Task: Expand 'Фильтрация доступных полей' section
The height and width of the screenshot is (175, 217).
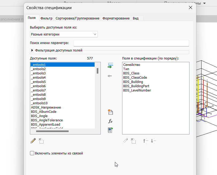Action: coord(33,50)
